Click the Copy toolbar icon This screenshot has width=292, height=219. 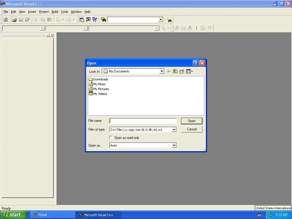point(43,20)
